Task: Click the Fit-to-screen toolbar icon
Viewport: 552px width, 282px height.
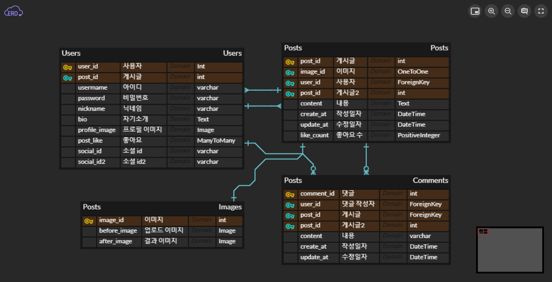Action: click(524, 11)
